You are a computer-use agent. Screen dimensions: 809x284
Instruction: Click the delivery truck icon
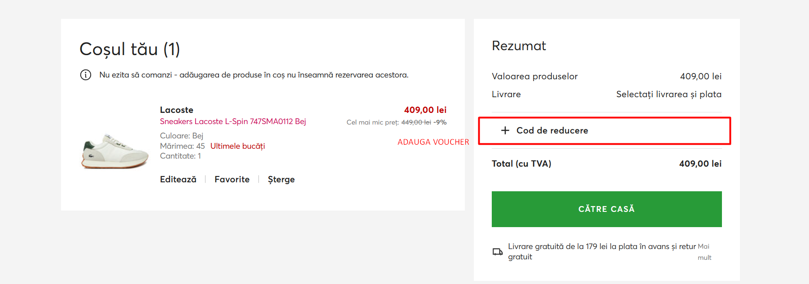(x=498, y=252)
